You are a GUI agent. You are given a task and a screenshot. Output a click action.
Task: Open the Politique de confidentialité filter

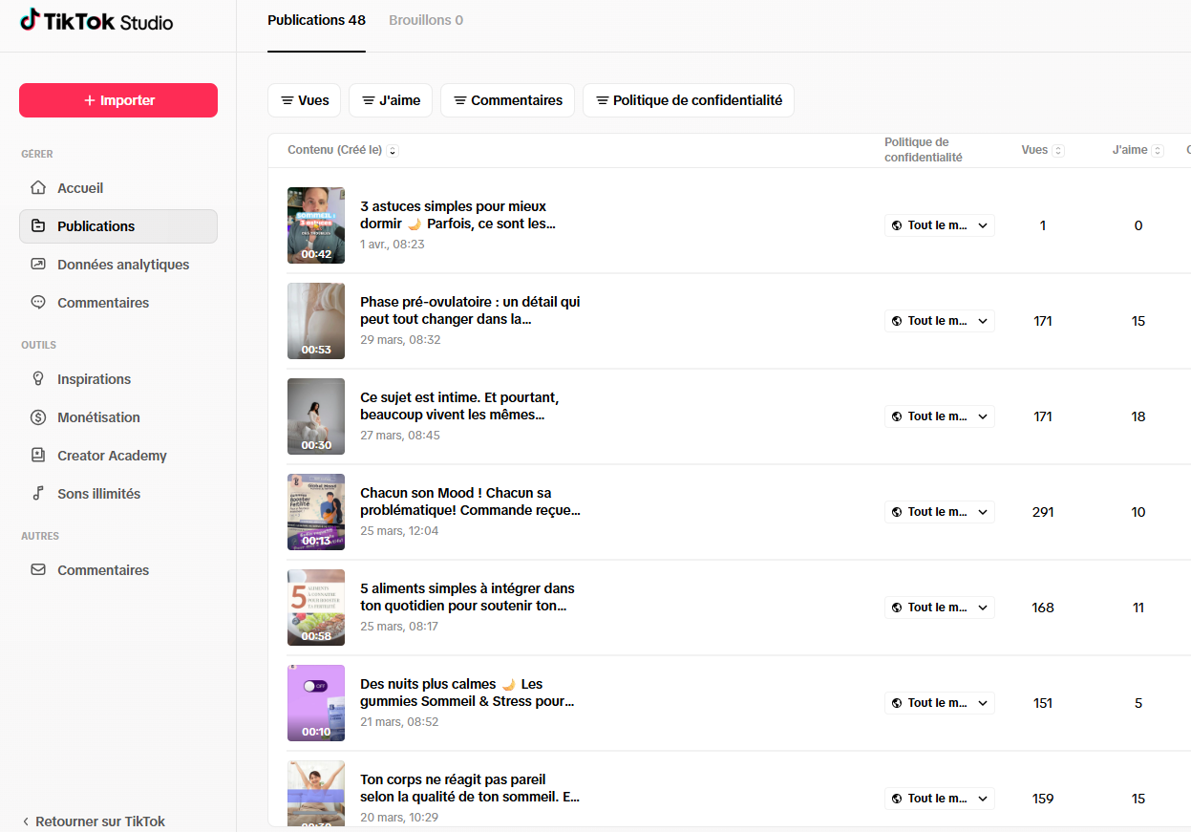click(688, 100)
